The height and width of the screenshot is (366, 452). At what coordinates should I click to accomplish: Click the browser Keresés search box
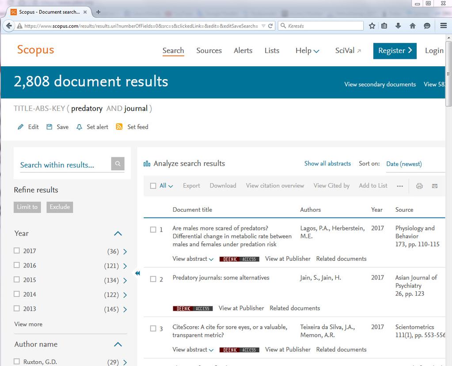tap(320, 26)
